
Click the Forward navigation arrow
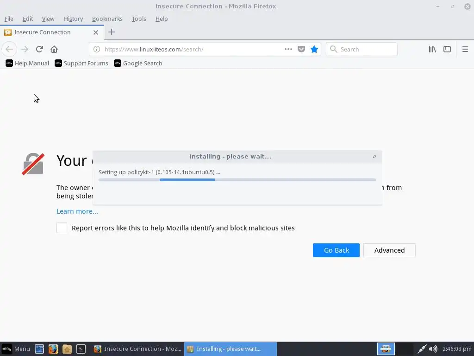25,49
